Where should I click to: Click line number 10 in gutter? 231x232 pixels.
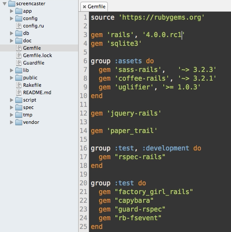(83, 96)
